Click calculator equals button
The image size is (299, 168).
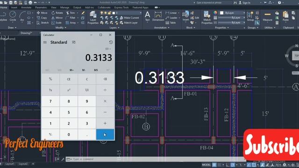click(105, 134)
